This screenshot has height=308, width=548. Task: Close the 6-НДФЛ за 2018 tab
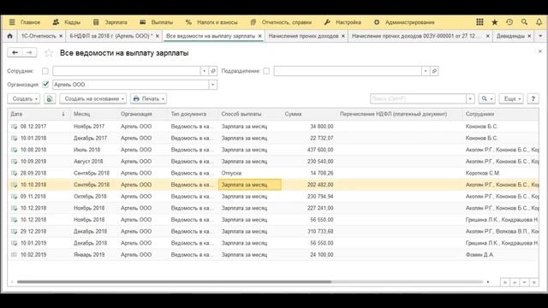point(158,36)
